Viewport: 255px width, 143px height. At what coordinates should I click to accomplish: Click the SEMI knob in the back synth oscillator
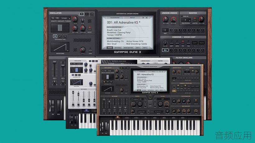click(x=75, y=19)
